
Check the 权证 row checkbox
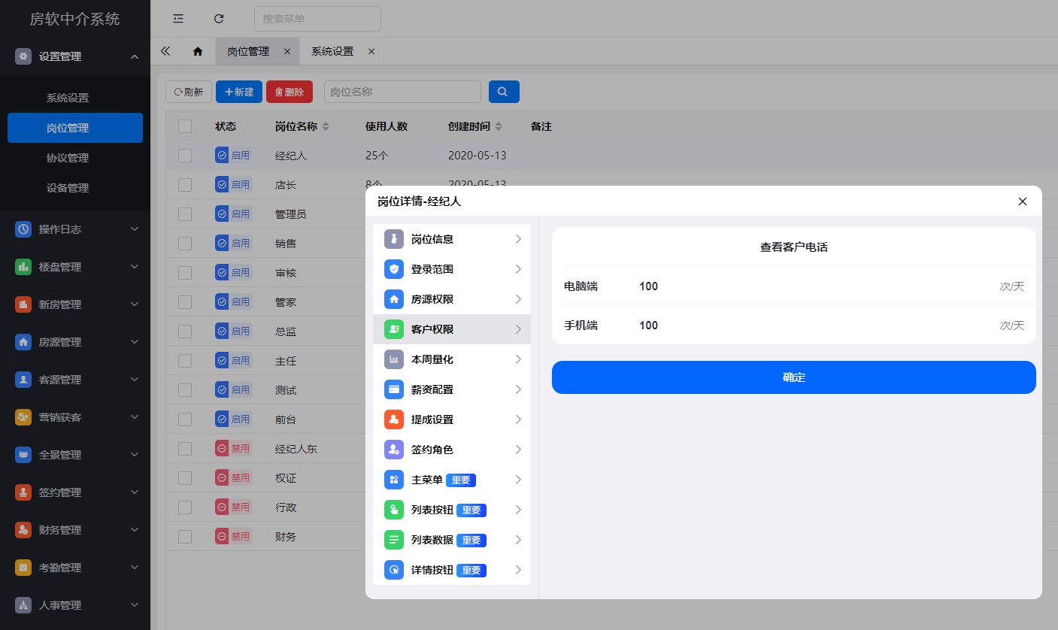[185, 478]
